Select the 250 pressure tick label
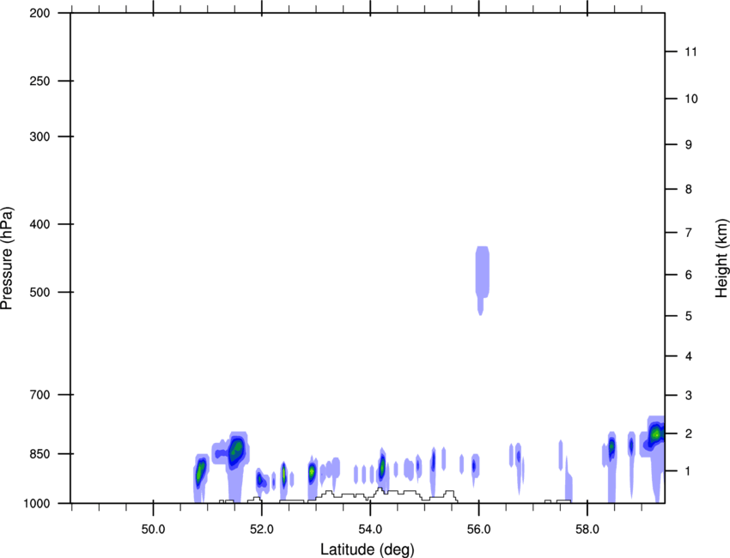Screen dimensions: 730x558 40,81
